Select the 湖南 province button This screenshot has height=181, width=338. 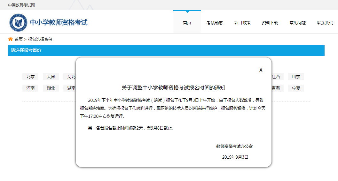tap(70, 88)
